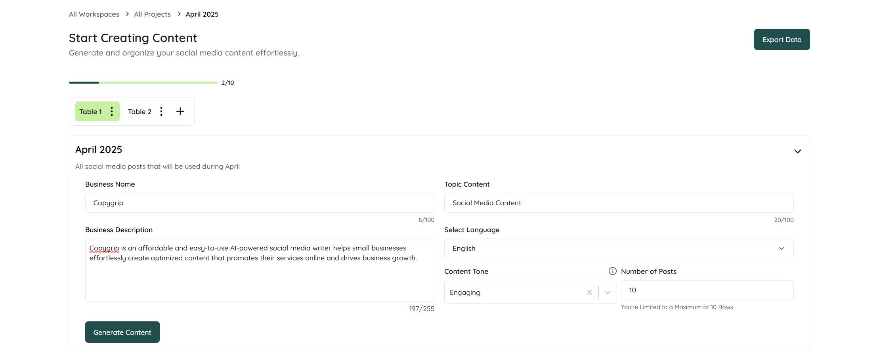Click the April 2025 breadcrumb item
The height and width of the screenshot is (361, 879).
tap(202, 14)
